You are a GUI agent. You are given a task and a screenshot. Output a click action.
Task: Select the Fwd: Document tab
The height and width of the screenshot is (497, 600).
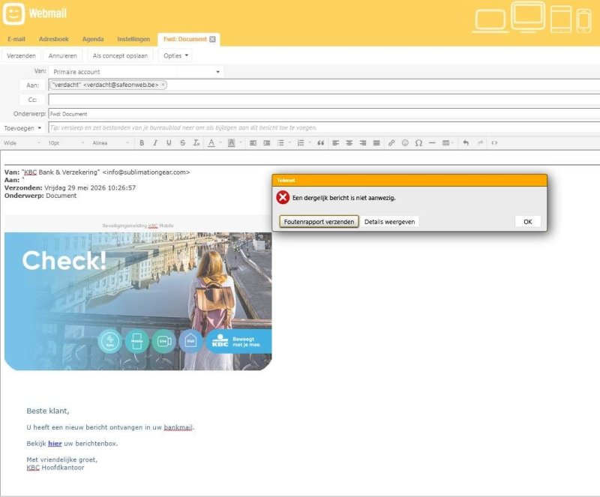(184, 39)
